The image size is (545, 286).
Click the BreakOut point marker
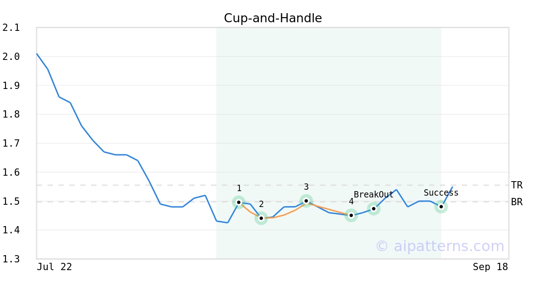[x=374, y=209]
